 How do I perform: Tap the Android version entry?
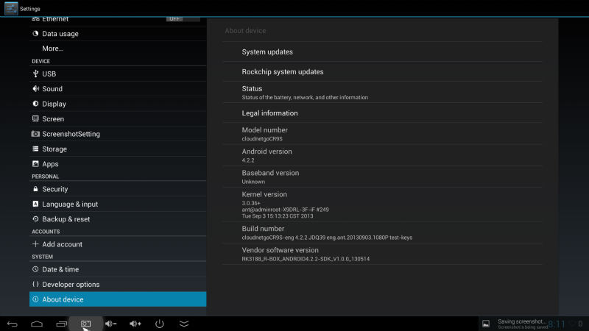(x=382, y=155)
